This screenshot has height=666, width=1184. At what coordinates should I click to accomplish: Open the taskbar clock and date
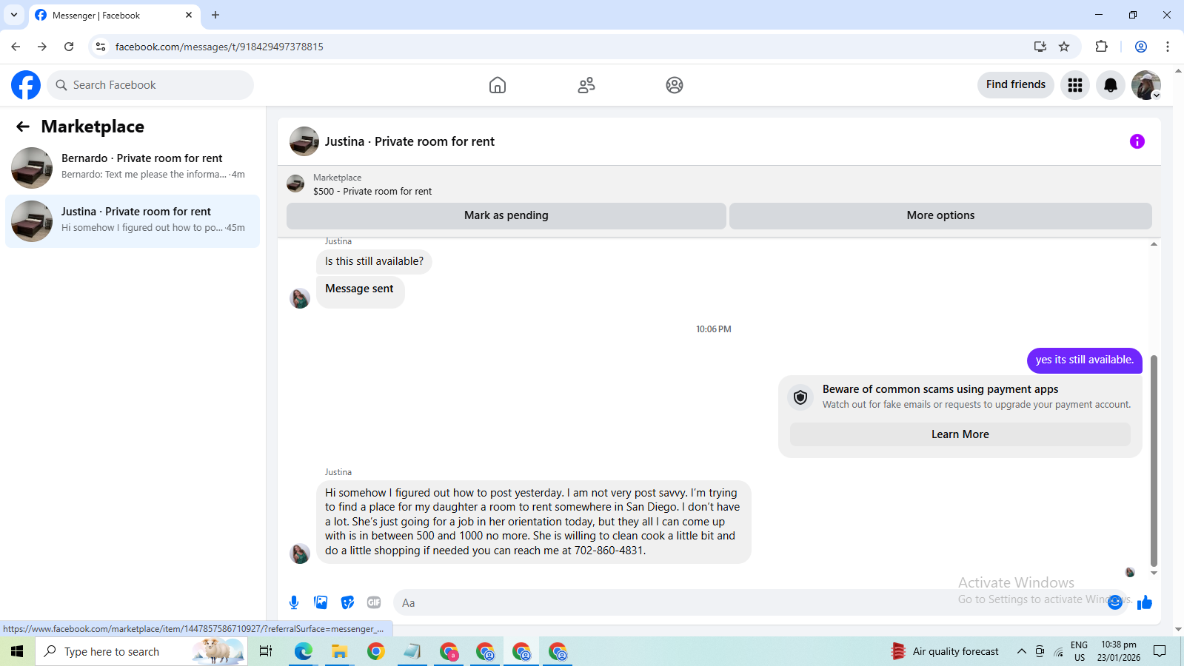click(1119, 651)
